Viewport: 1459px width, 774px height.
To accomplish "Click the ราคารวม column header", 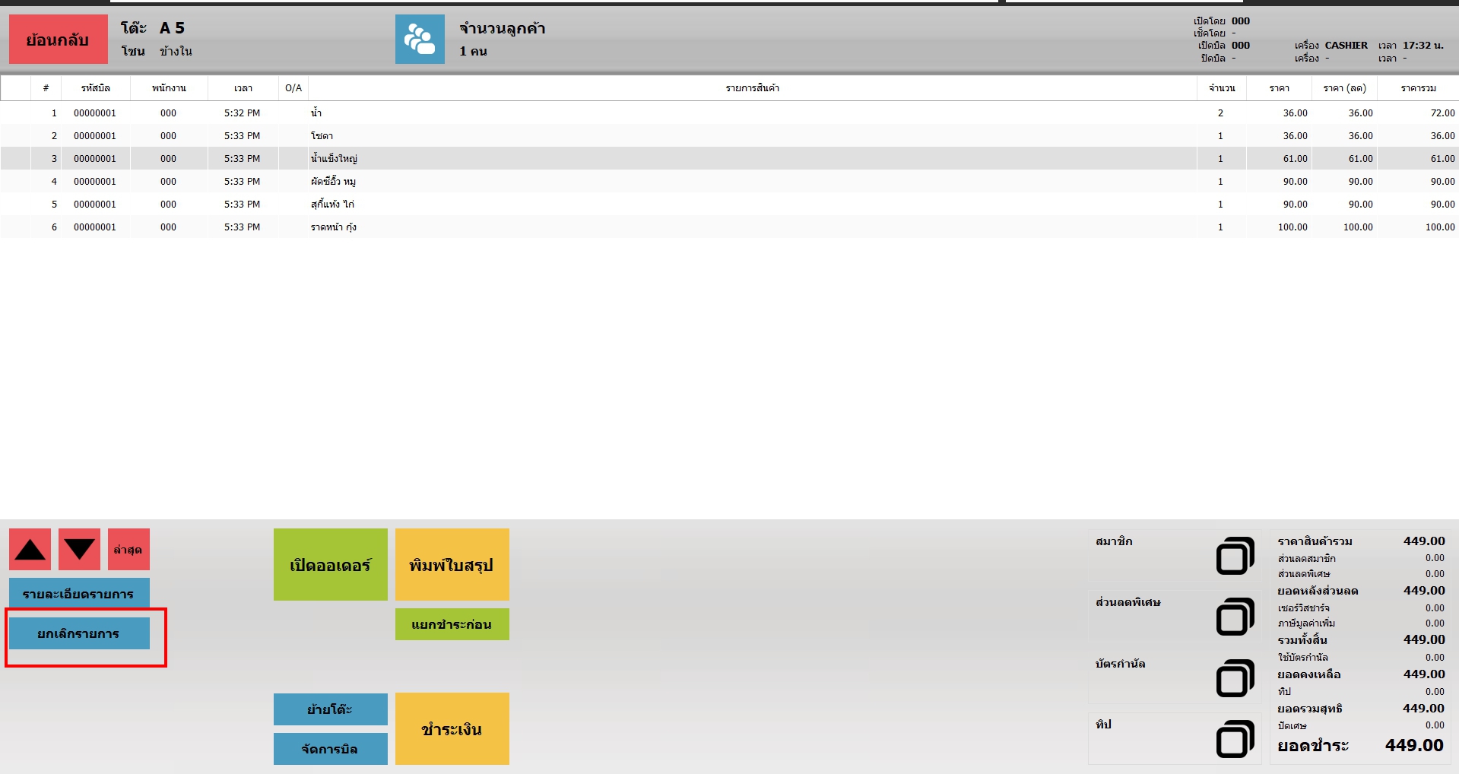I will tap(1419, 88).
